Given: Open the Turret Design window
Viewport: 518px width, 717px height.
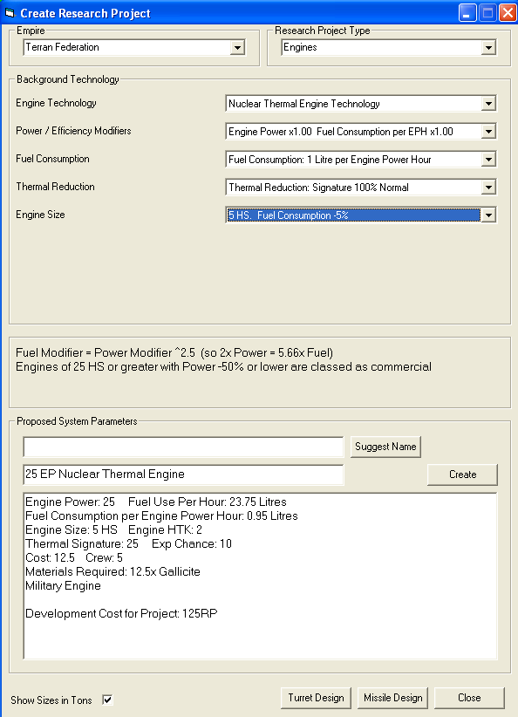Looking at the screenshot, I should coord(316,698).
